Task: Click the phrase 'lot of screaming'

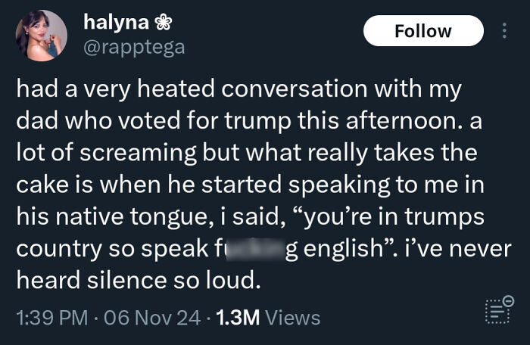Action: (107, 153)
